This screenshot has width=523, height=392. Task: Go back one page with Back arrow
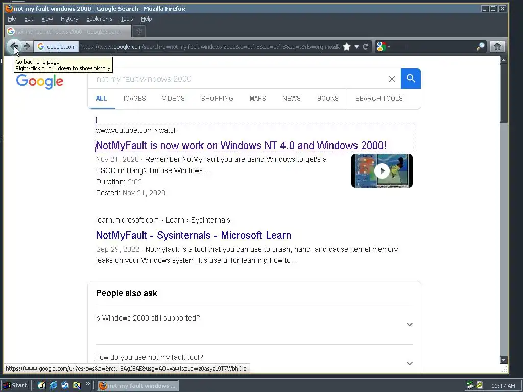coord(14,46)
